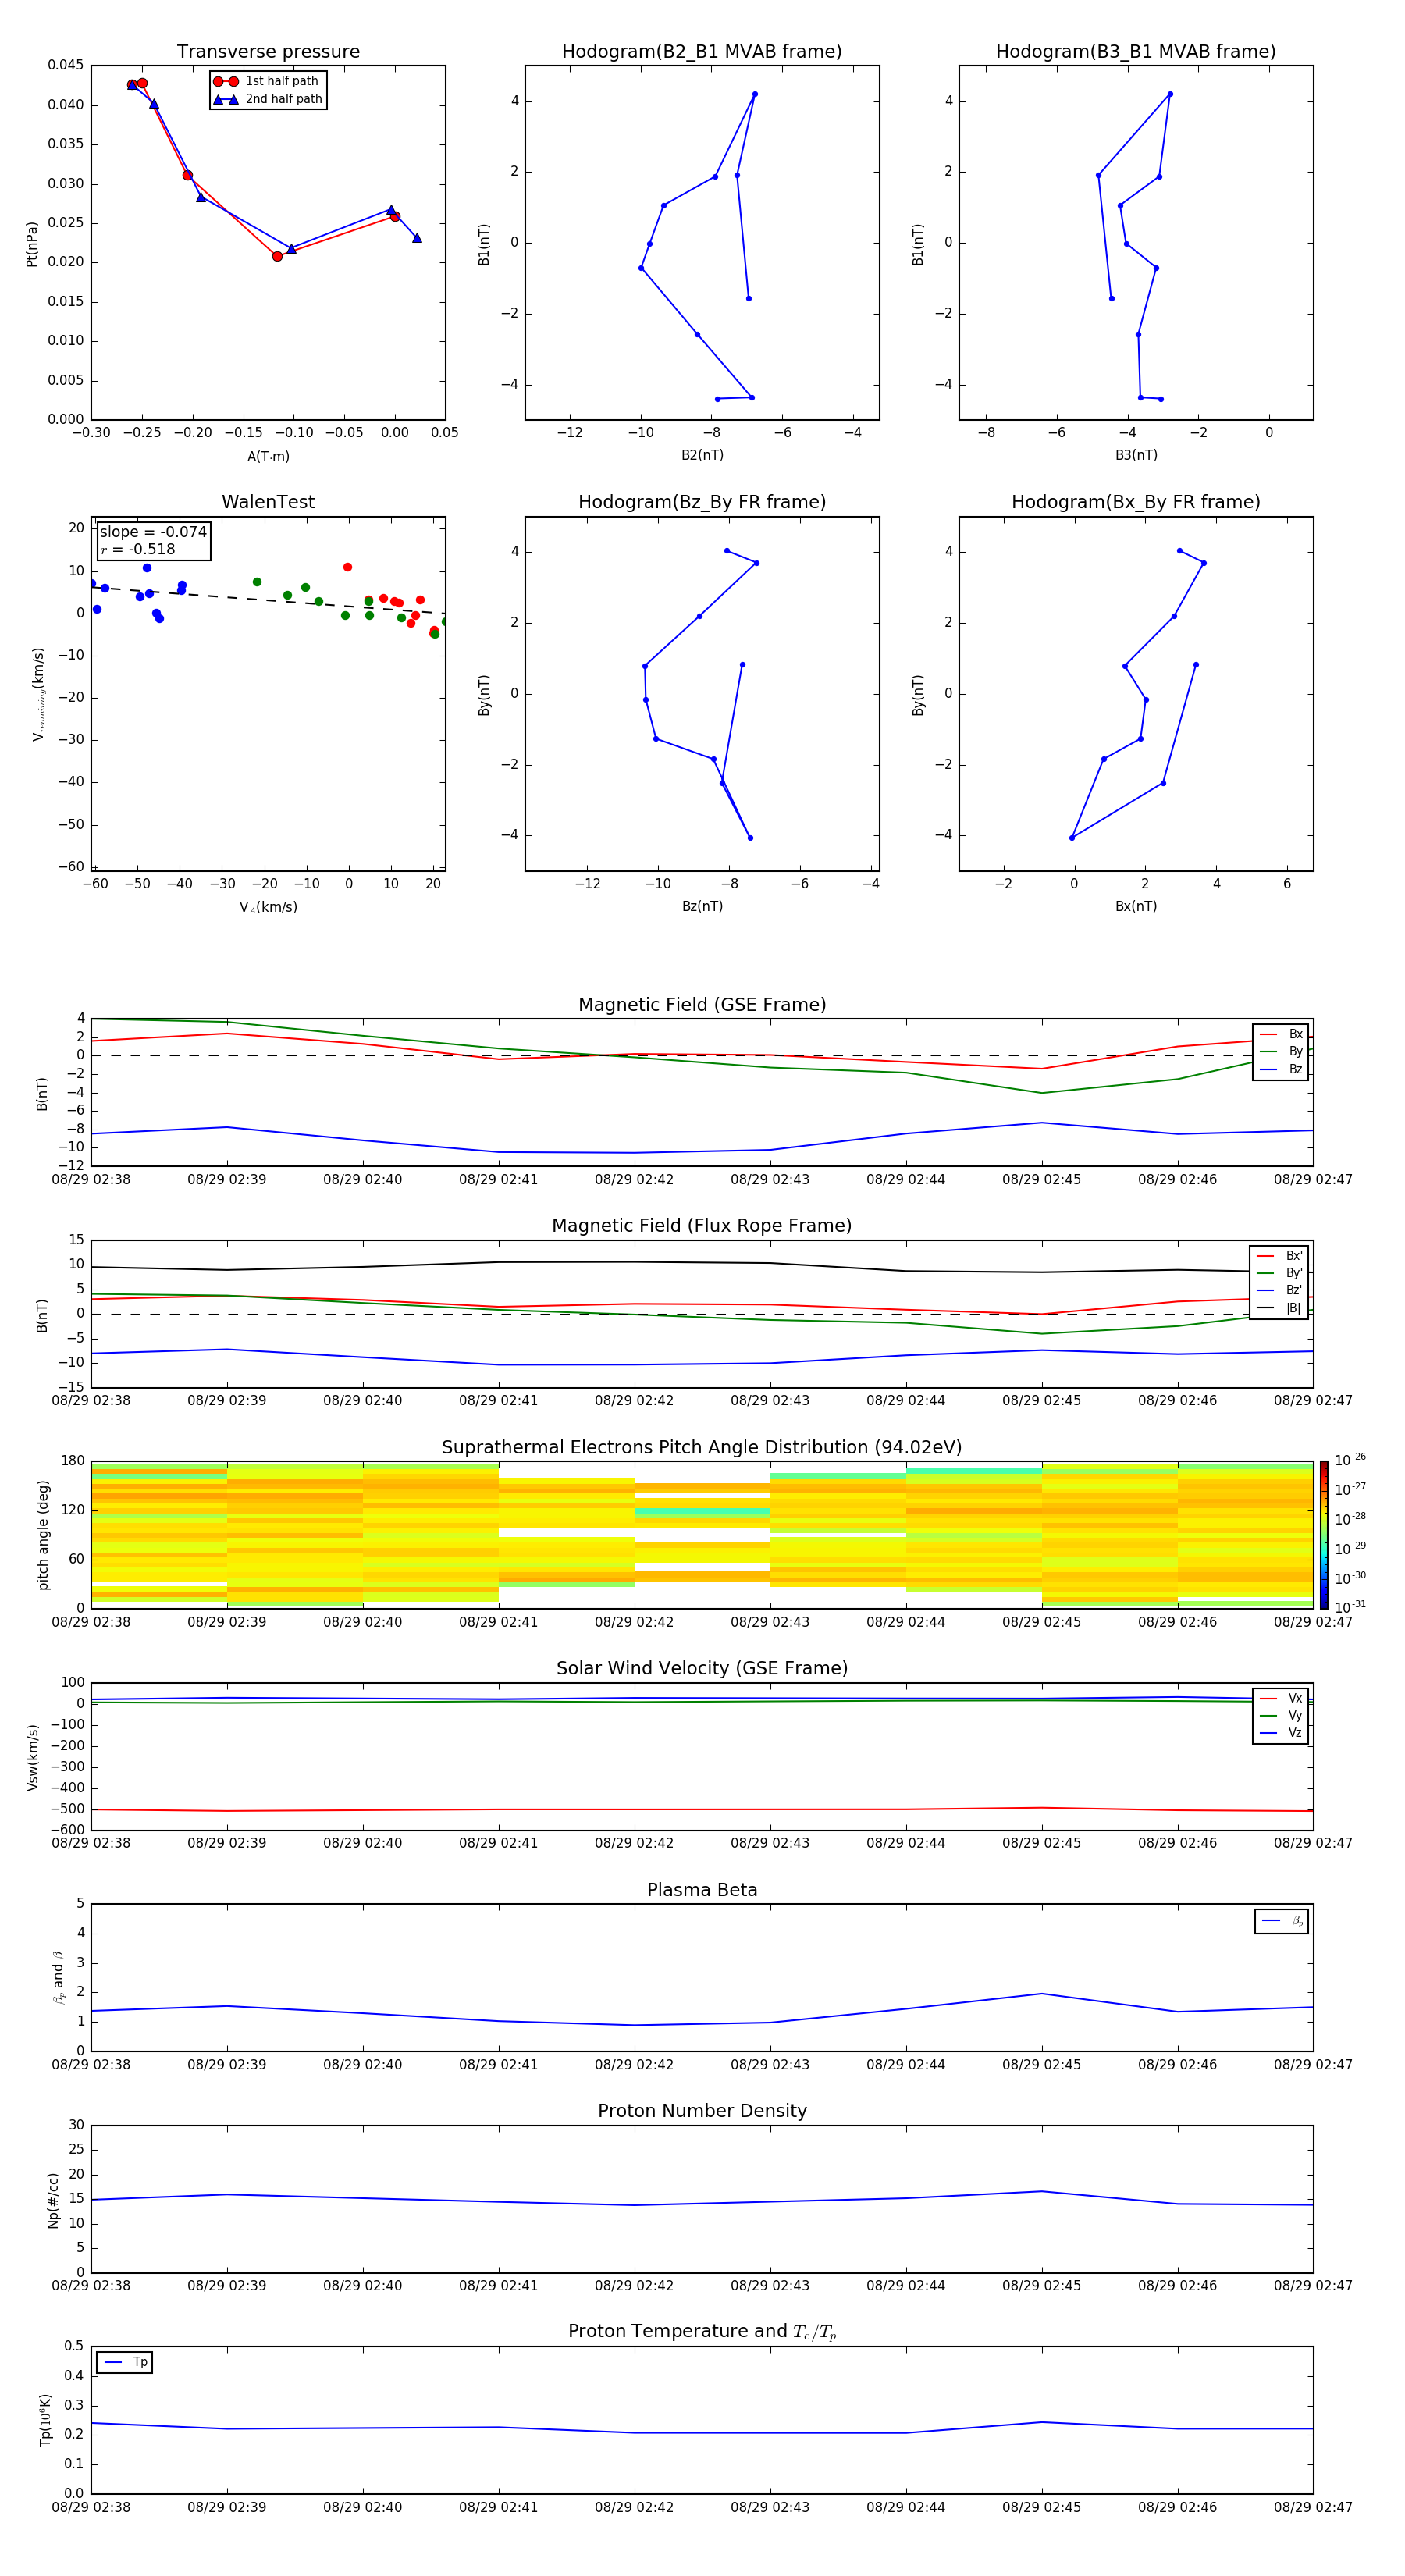Image resolution: width=1405 pixels, height=2576 pixels.
Task: Select "Vy" in velocity legend
Action: point(1281,1715)
